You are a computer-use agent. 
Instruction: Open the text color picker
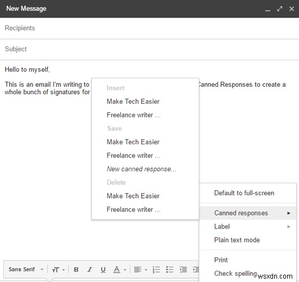click(x=117, y=270)
